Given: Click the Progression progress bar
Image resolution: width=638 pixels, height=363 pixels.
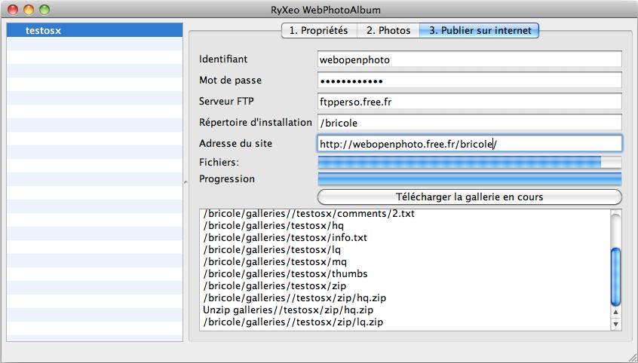Looking at the screenshot, I should coord(470,178).
